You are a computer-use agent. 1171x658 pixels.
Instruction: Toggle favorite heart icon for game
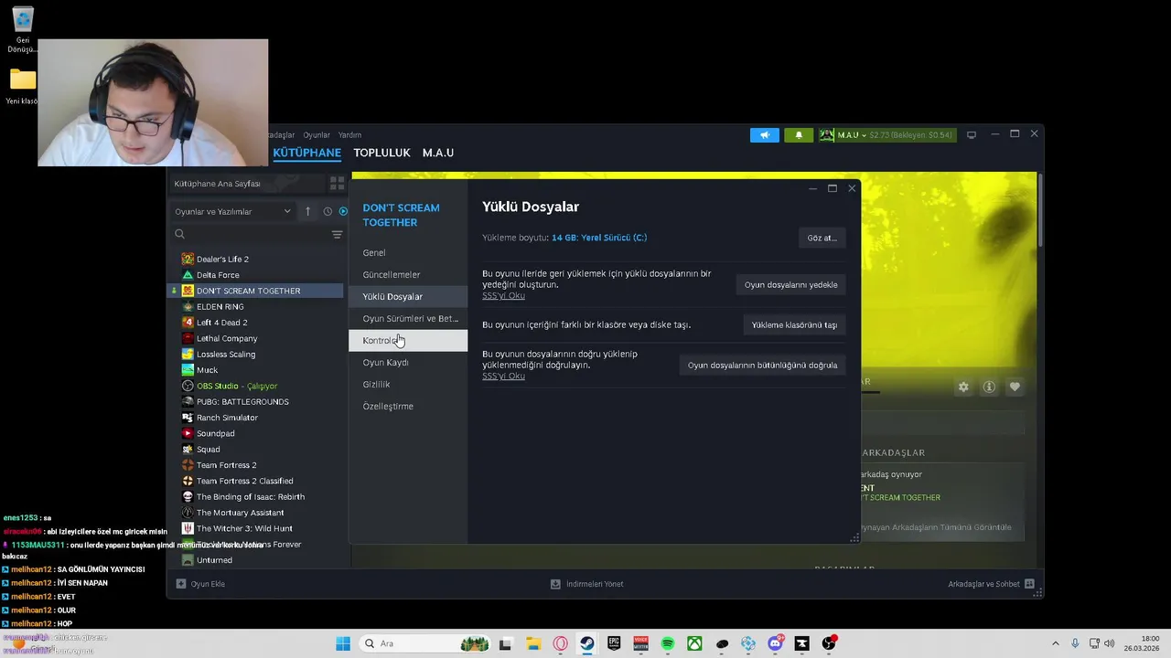point(1015,387)
